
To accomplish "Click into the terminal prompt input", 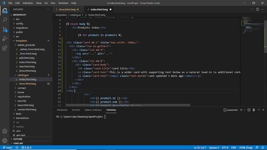I will pyautogui.click(x=105, y=117).
